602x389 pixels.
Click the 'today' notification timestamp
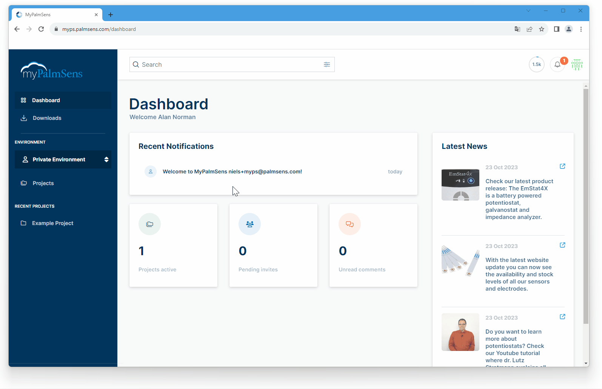pyautogui.click(x=395, y=172)
